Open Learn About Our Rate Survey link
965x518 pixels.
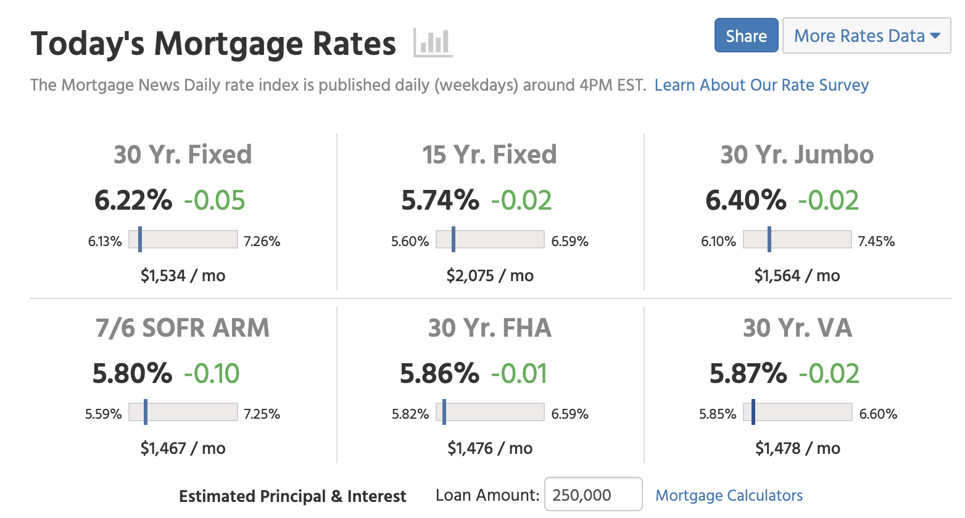[x=761, y=85]
